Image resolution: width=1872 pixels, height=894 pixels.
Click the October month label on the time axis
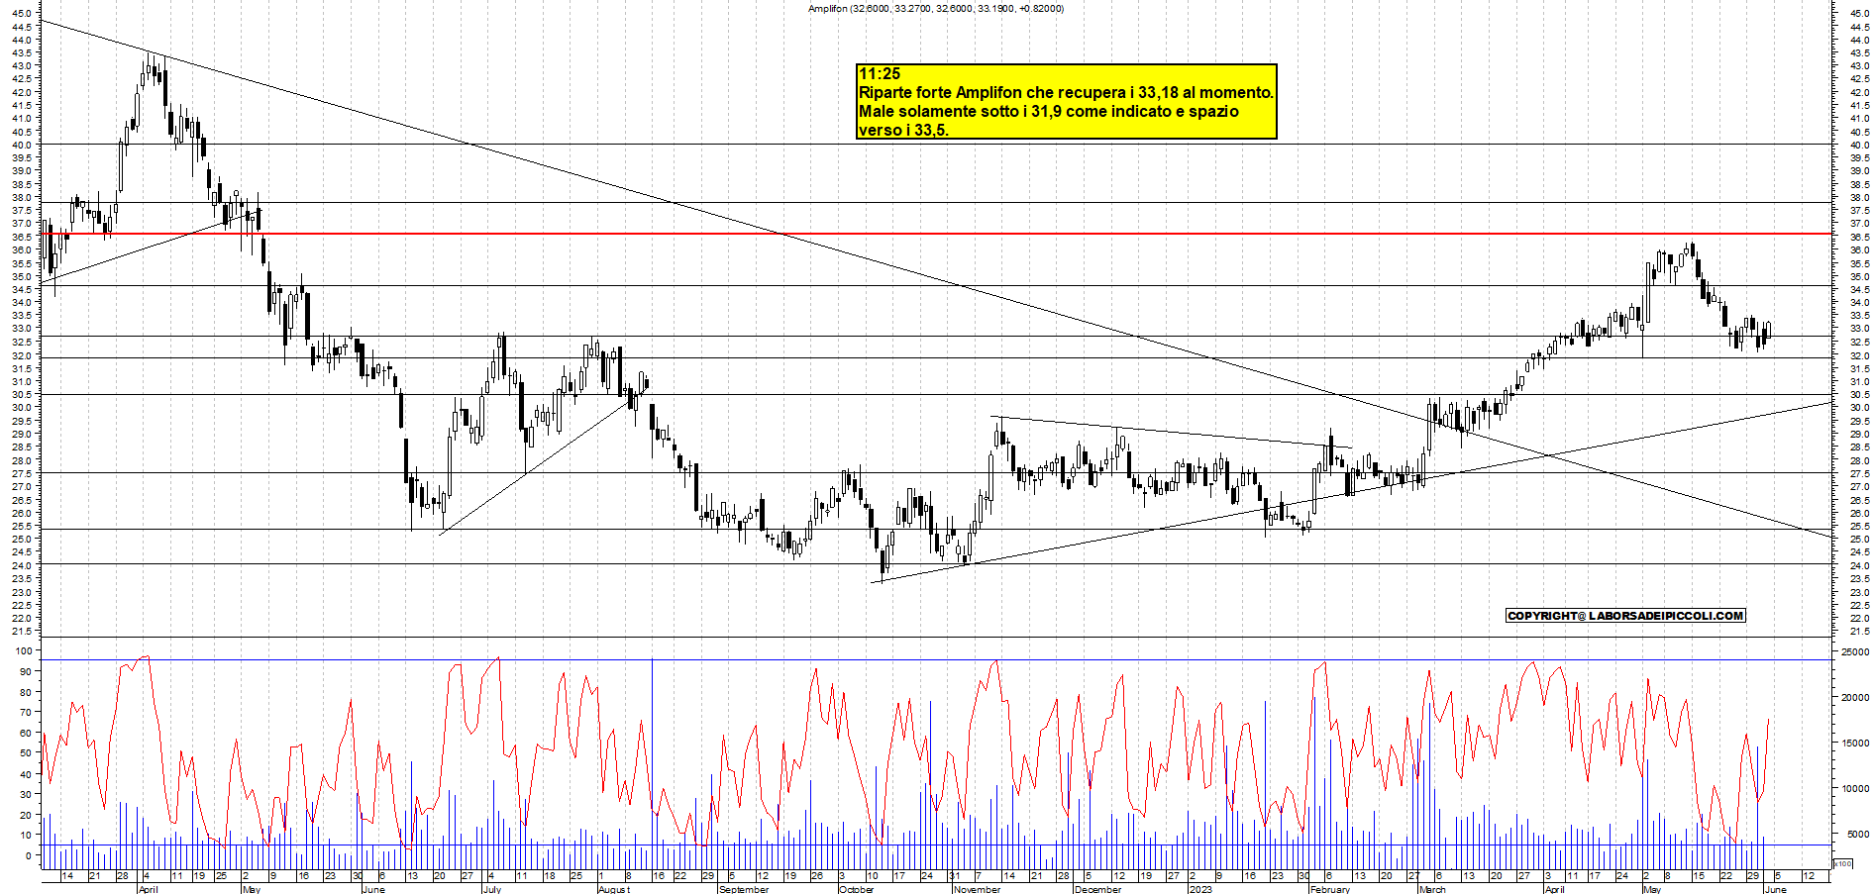[856, 889]
